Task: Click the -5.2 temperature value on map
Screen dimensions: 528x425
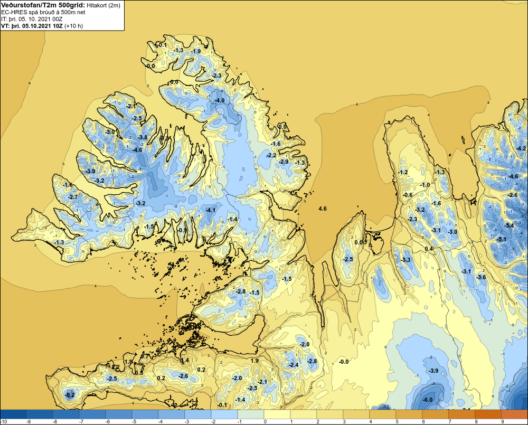Action: point(69,395)
